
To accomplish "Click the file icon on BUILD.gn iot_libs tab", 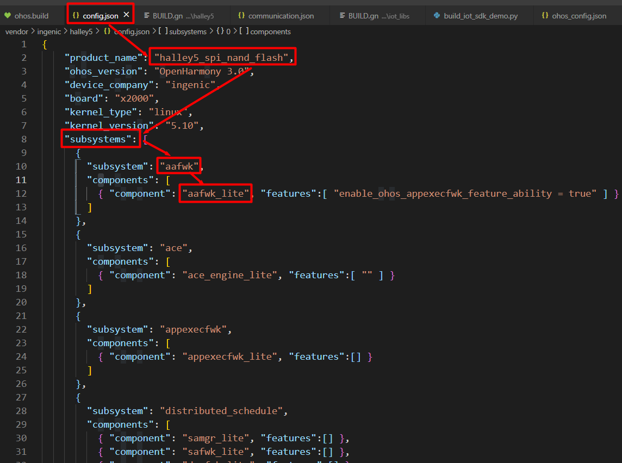I will pyautogui.click(x=343, y=15).
